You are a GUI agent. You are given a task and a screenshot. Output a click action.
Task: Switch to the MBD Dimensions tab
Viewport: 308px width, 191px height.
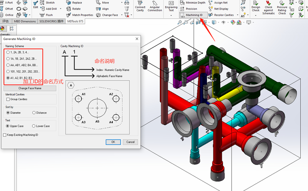coord(25,21)
